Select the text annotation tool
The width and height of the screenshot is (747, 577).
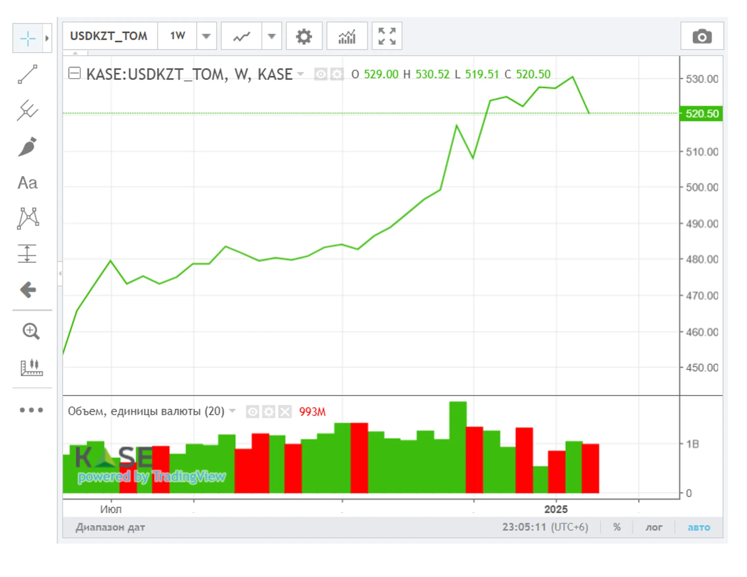28,183
